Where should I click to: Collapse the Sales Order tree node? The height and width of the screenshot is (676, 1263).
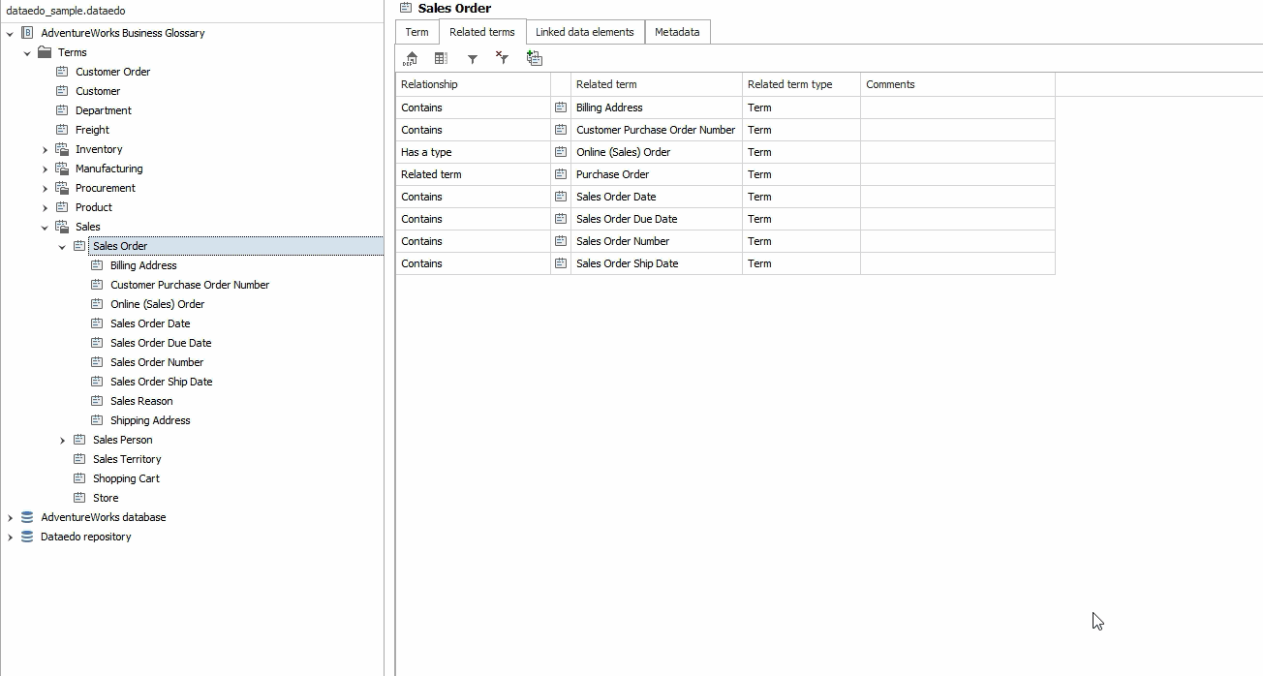pos(62,247)
